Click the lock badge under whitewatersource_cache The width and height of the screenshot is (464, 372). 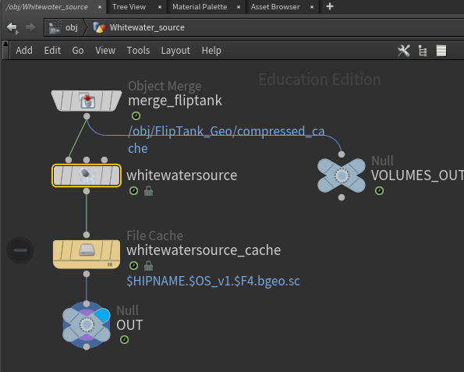click(x=148, y=266)
